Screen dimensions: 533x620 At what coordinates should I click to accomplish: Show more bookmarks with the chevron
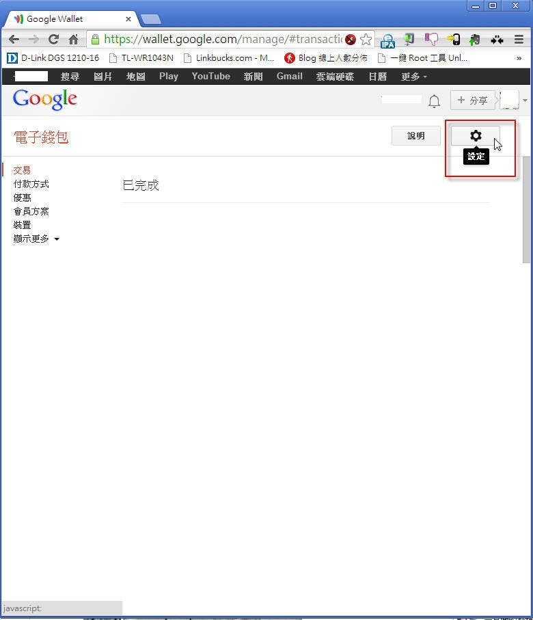pos(519,59)
